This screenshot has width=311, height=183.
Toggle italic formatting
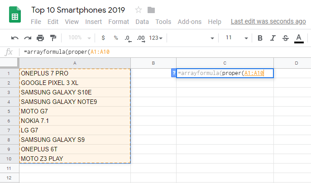pos(273,38)
